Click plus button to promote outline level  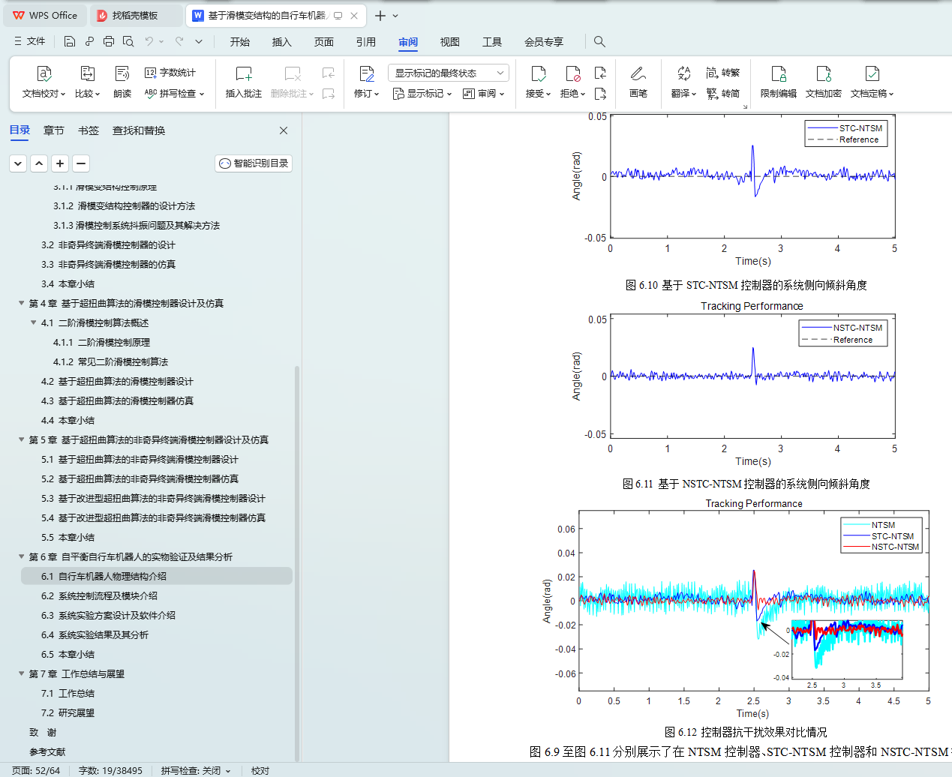tap(60, 163)
